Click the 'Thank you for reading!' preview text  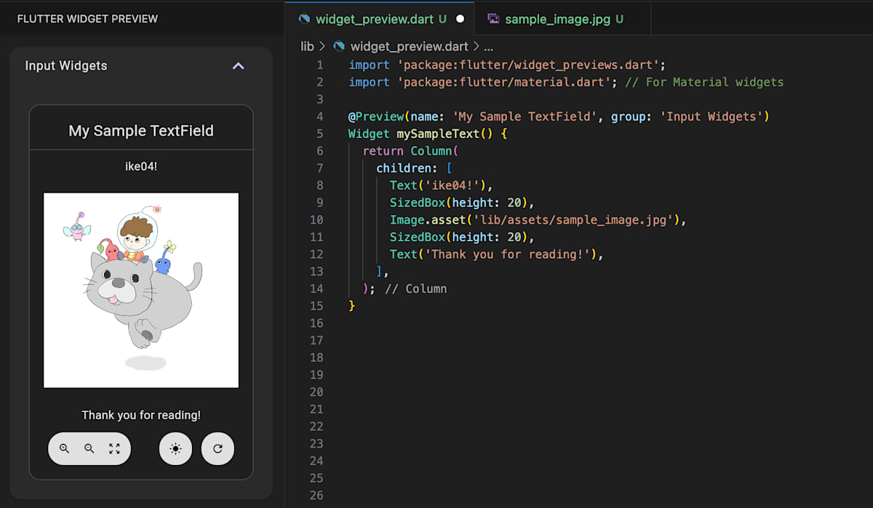tap(141, 415)
